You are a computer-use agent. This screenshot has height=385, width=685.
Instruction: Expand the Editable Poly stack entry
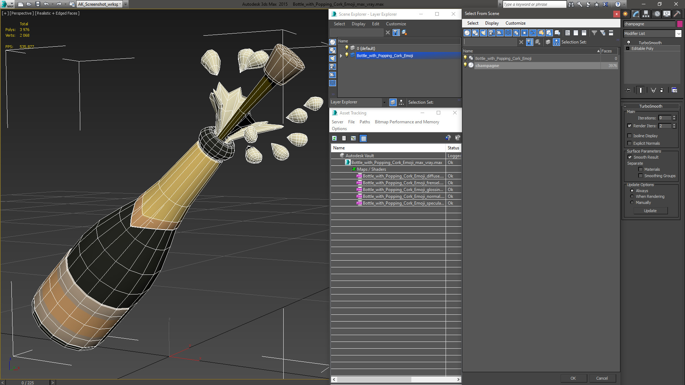coord(628,48)
